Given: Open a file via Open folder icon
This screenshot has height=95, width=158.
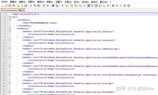Looking at the screenshot, I should tap(6, 6).
